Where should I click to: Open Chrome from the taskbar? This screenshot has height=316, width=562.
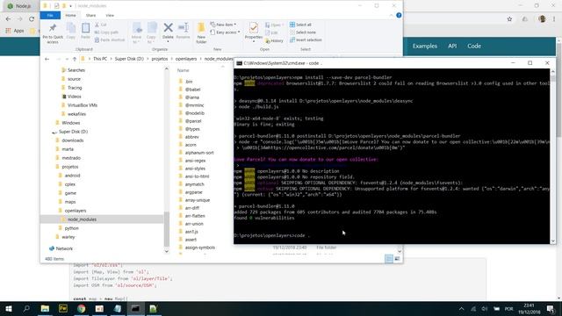(x=81, y=308)
